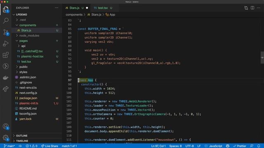Open README.md file
264x148 pixels.
pyautogui.click(x=37, y=108)
